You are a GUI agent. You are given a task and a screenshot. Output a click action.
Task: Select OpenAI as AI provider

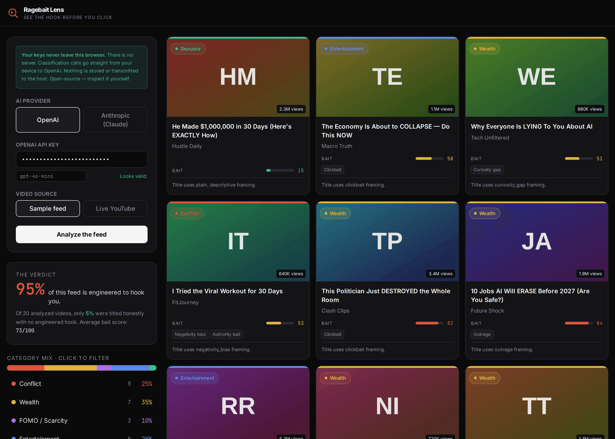pos(48,120)
